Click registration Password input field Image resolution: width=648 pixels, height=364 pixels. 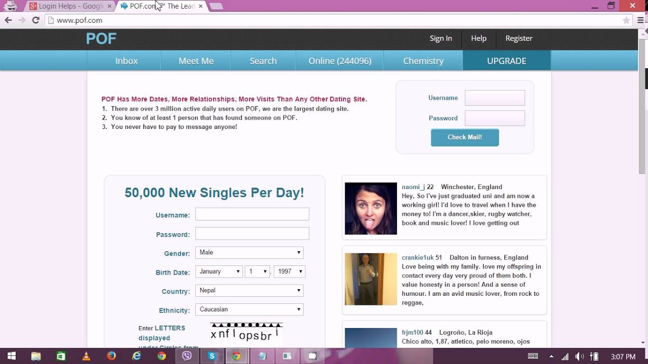tap(252, 234)
